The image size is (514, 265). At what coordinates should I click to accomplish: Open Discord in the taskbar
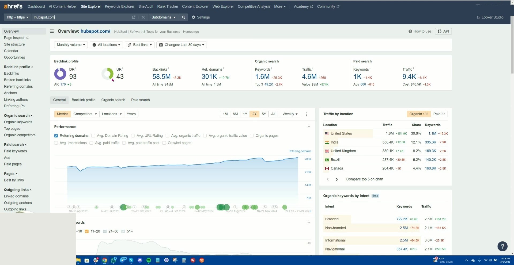tap(140, 260)
